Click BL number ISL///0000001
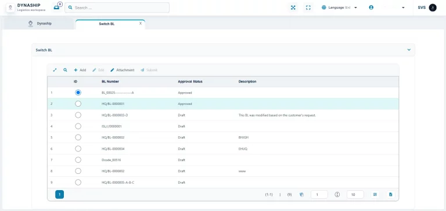Viewport: 446px width, 211px height. pyautogui.click(x=111, y=126)
